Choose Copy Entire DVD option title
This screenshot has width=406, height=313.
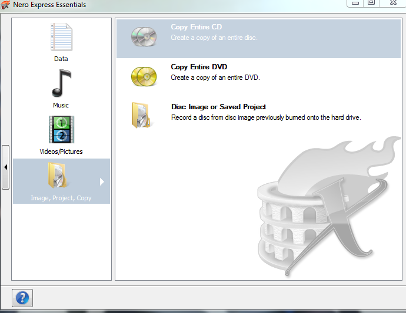point(199,67)
